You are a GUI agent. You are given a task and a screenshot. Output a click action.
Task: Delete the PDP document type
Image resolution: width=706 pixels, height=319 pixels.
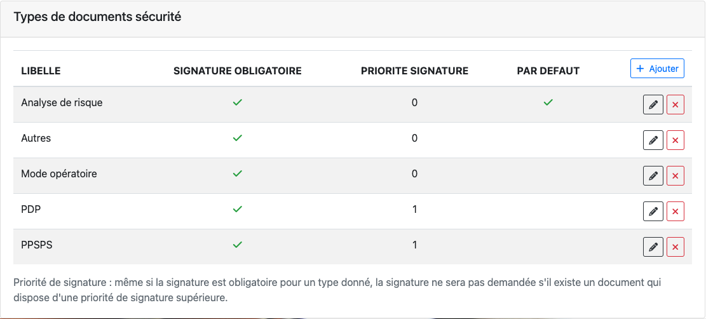675,212
